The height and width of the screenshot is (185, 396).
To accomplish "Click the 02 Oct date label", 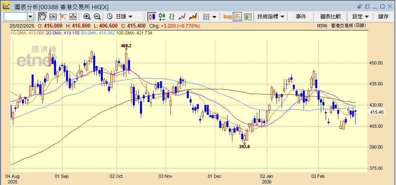I will pyautogui.click(x=116, y=176).
